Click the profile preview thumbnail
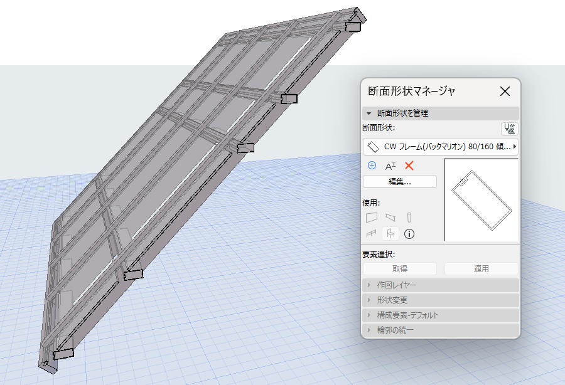565x385 pixels. coord(482,200)
